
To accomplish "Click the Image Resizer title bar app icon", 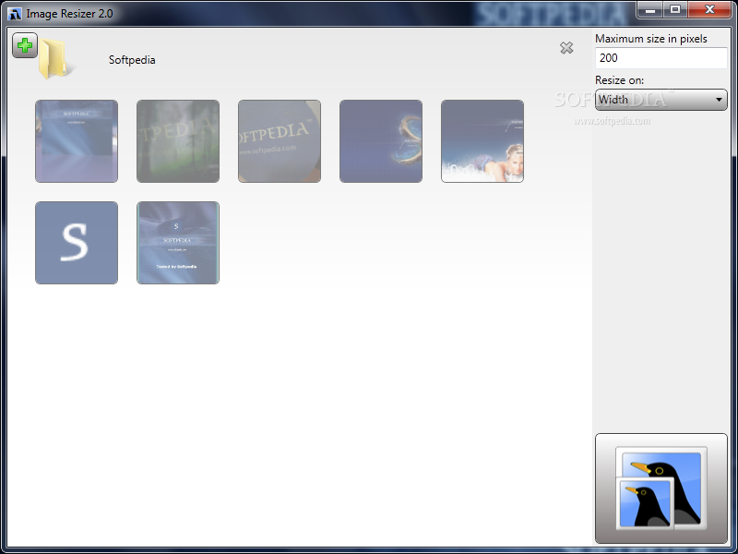I will pos(15,14).
